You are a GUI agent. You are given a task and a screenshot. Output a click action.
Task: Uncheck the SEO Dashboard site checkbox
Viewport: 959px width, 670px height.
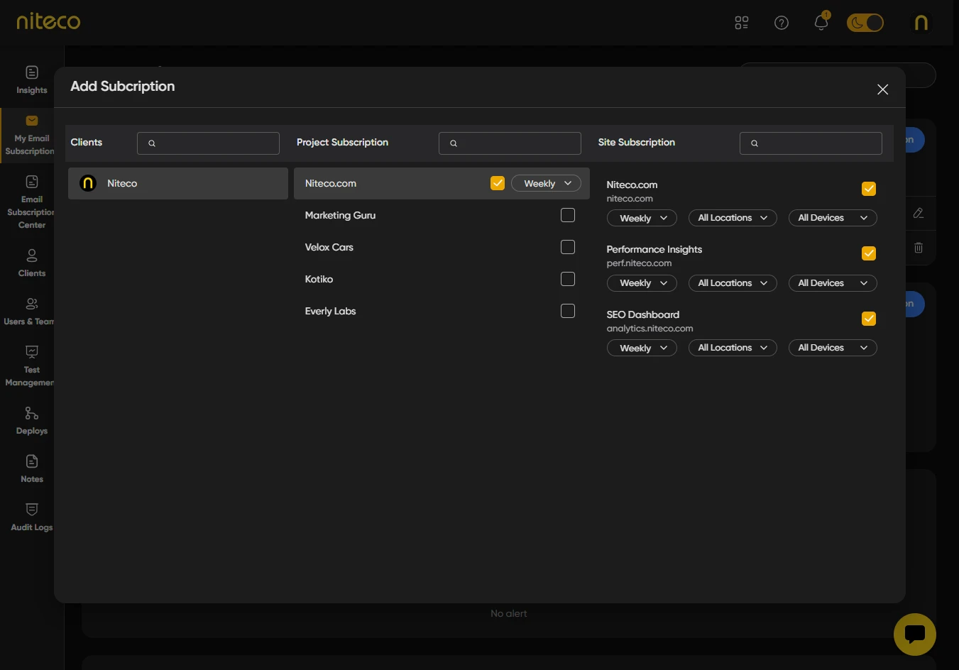coord(869,319)
